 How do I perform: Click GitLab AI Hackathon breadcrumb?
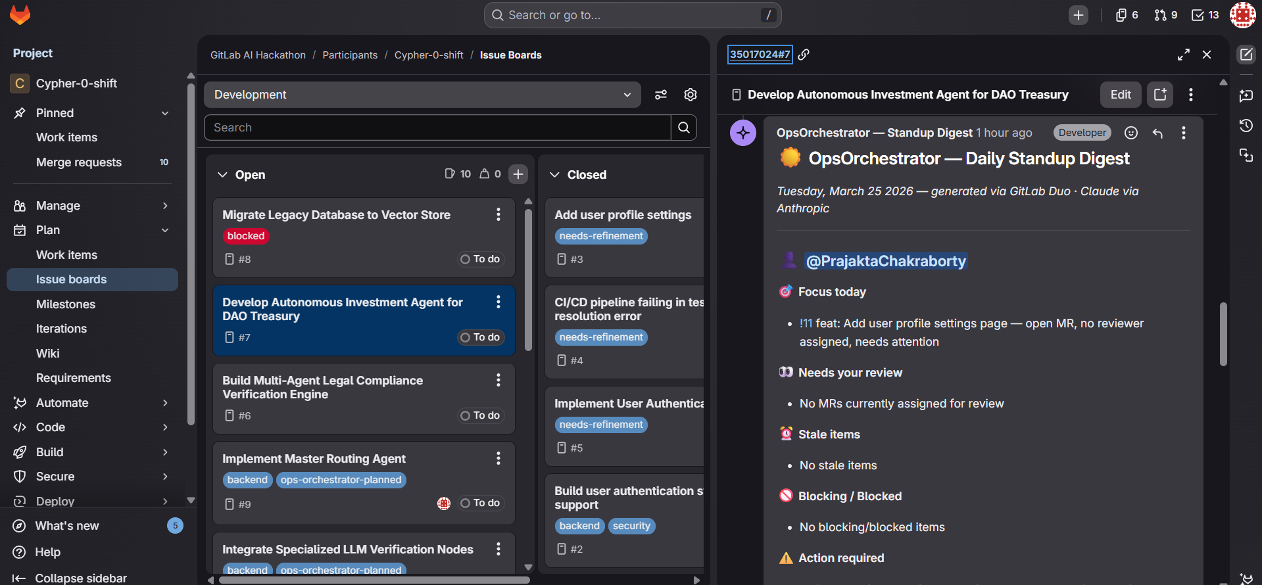coord(258,55)
